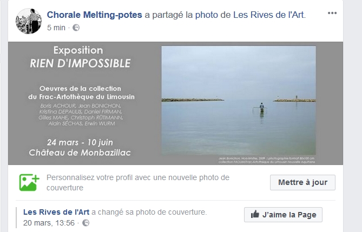Click the person standing in the water
The height and width of the screenshot is (232, 362).
tap(261, 106)
